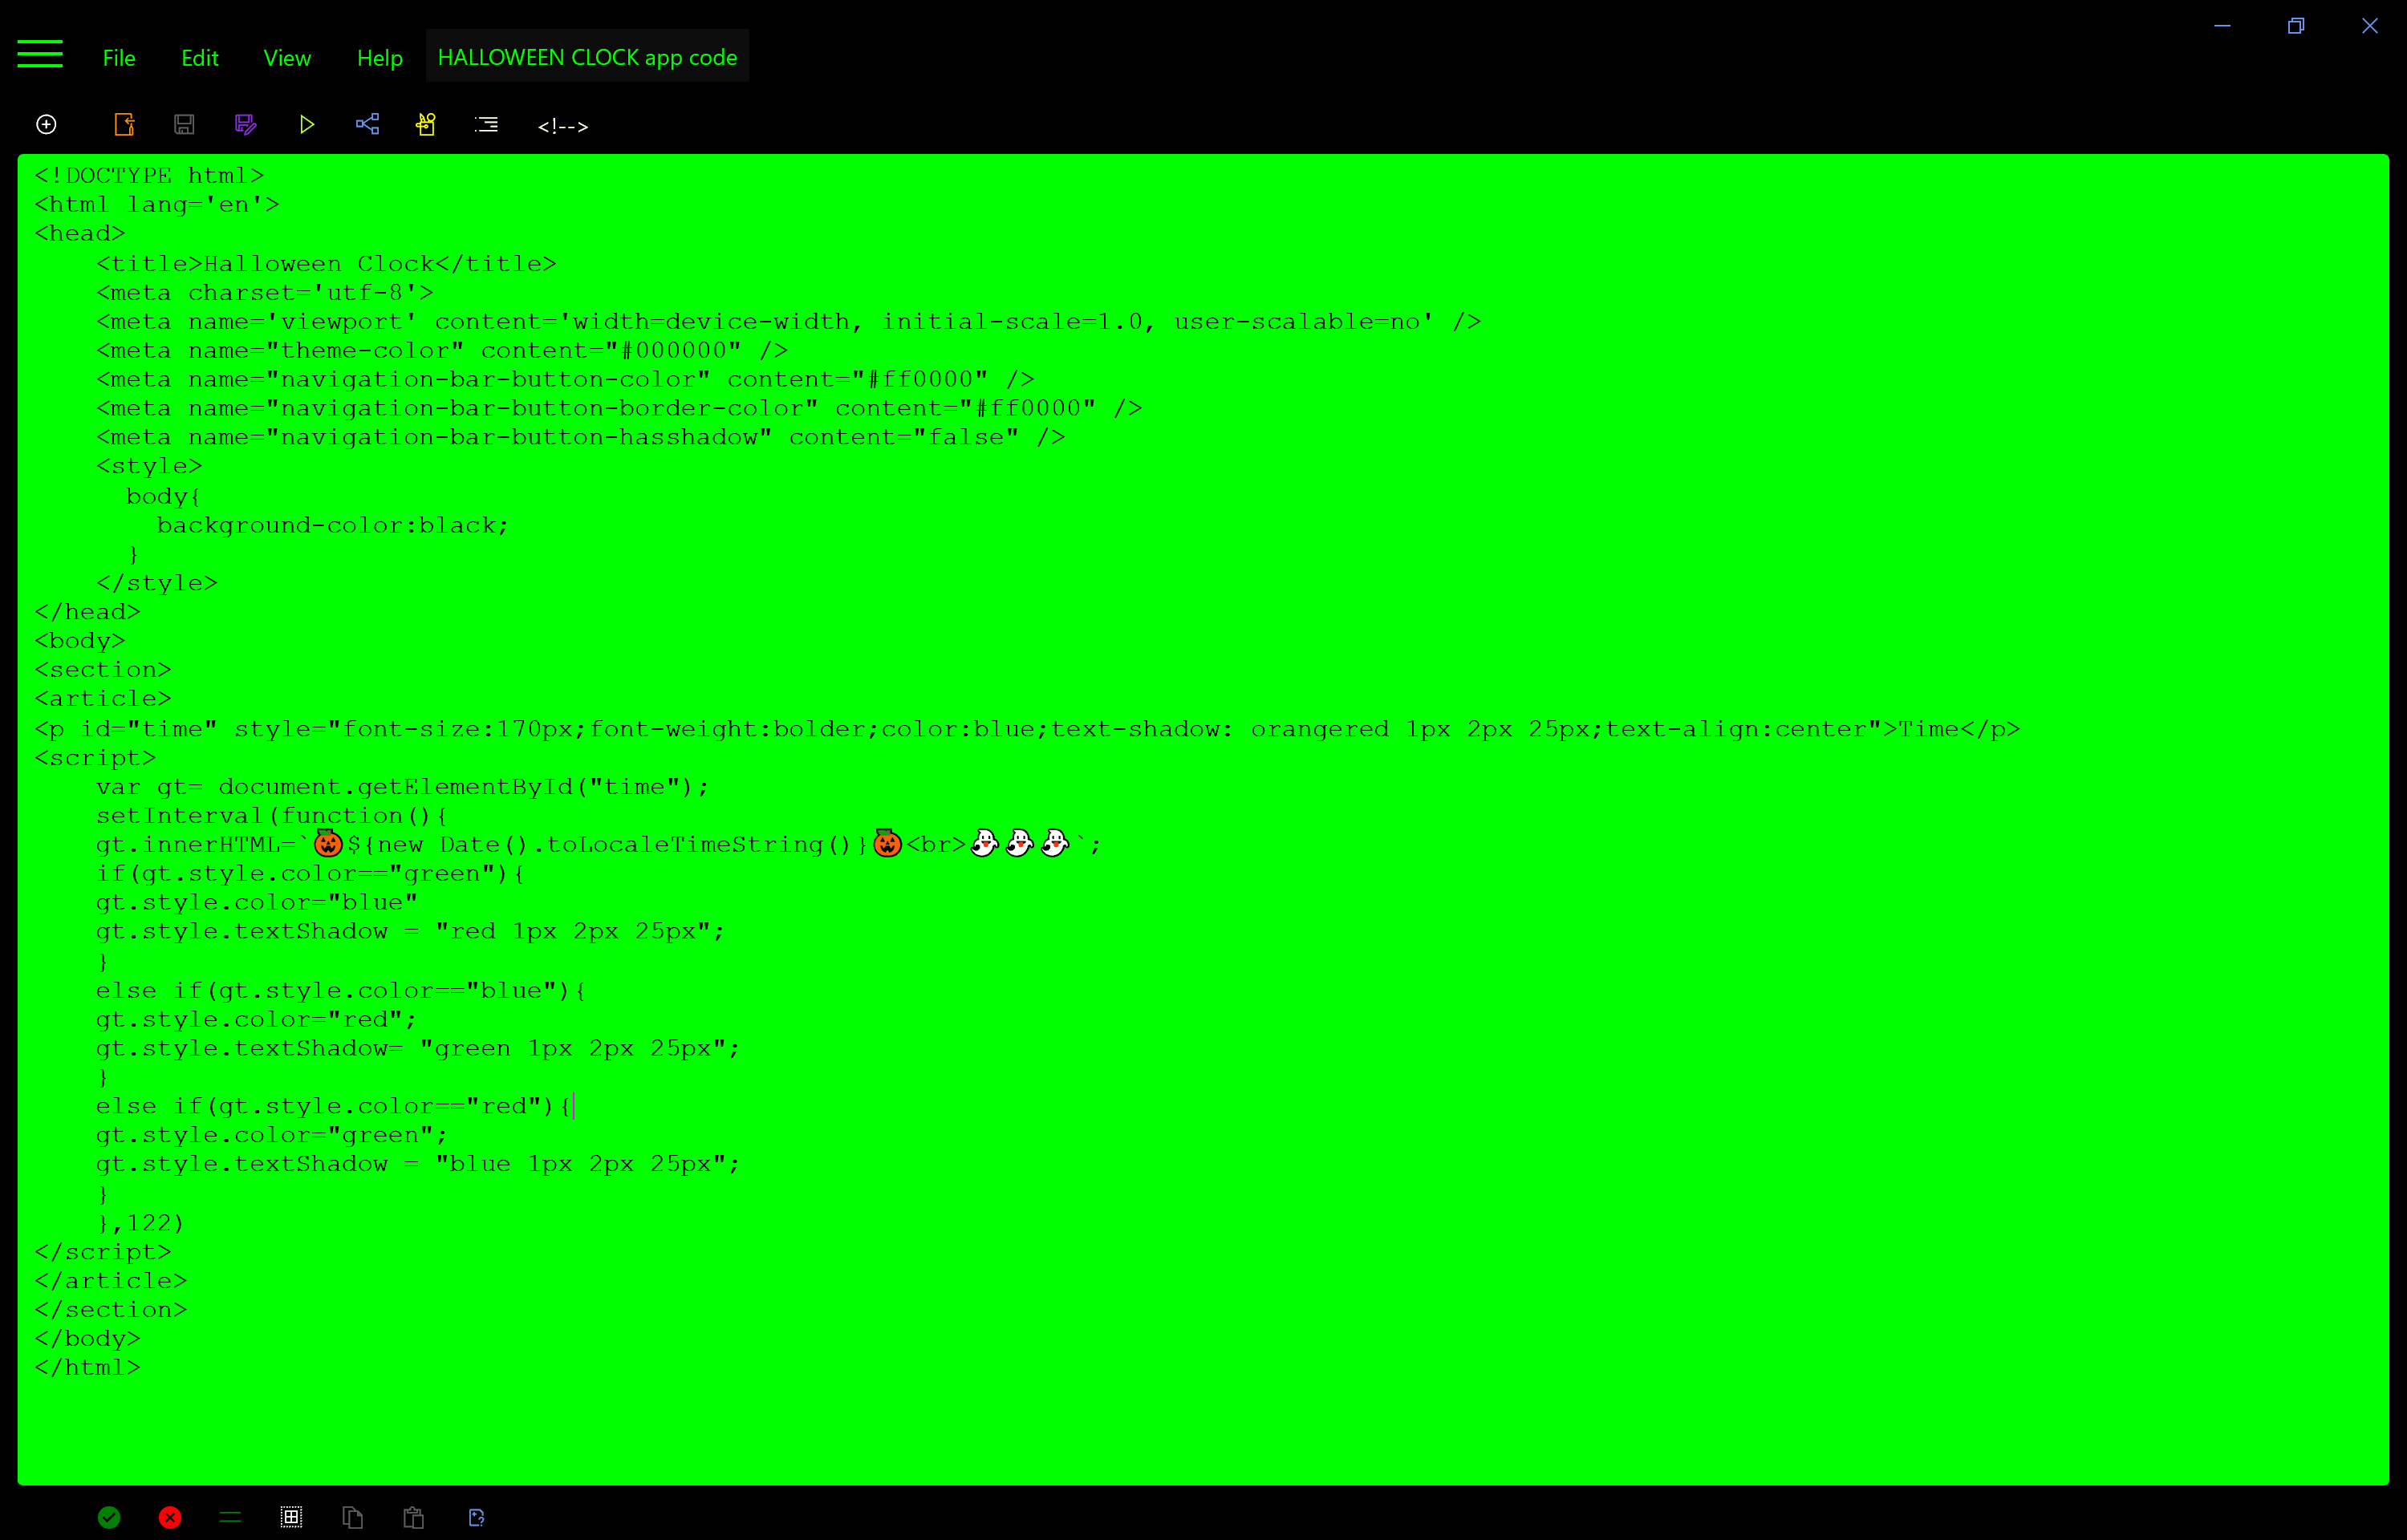Click the '</html>' closing tag line

[x=88, y=1367]
